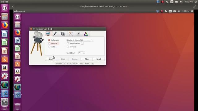This screenshot has width=198, height=111.
Task: Open the film reel video settings tab
Action: tap(63, 34)
